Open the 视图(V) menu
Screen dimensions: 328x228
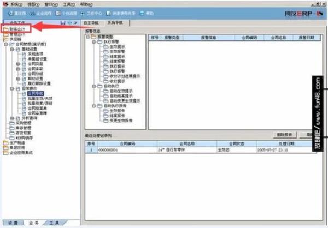click(x=33, y=4)
